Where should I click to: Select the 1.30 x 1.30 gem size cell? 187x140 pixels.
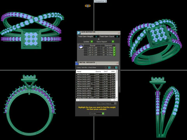[x=92, y=52]
